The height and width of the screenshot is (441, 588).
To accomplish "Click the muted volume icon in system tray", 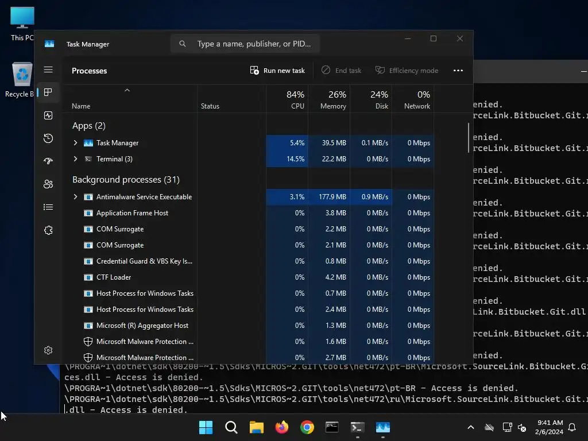I will (x=522, y=427).
